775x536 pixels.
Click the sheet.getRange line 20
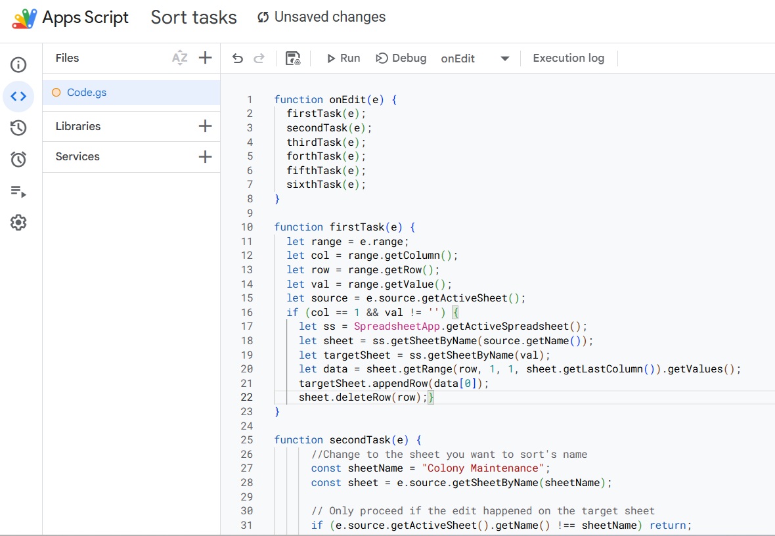(x=520, y=369)
